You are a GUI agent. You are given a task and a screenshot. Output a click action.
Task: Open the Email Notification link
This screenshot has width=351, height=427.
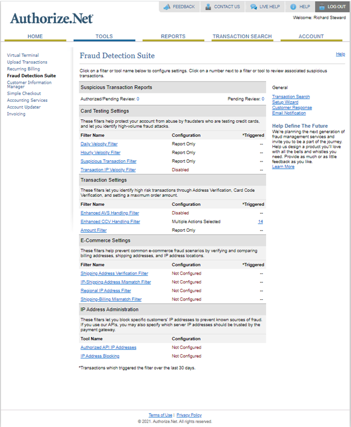pyautogui.click(x=289, y=113)
